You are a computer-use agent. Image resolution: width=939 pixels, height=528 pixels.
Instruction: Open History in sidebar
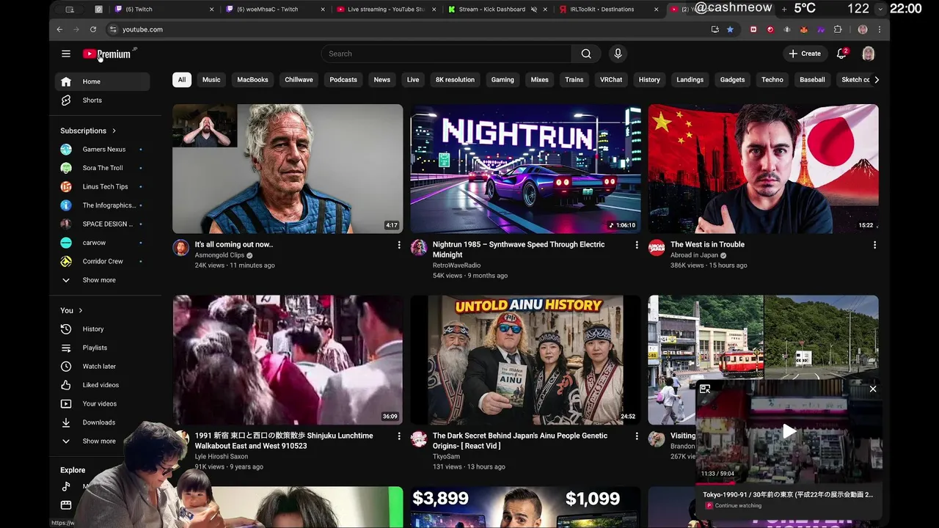pyautogui.click(x=103, y=329)
